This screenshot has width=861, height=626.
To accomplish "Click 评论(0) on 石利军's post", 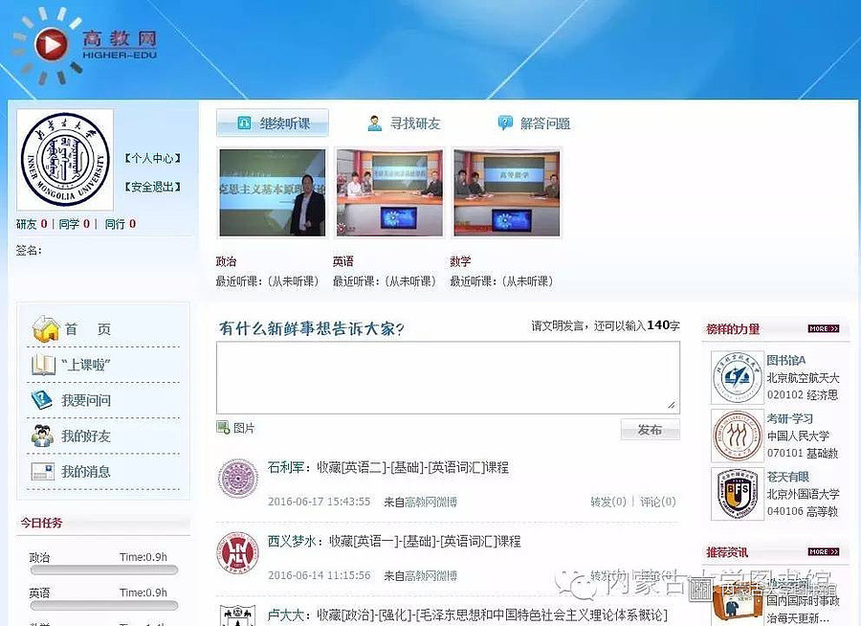I will [658, 502].
